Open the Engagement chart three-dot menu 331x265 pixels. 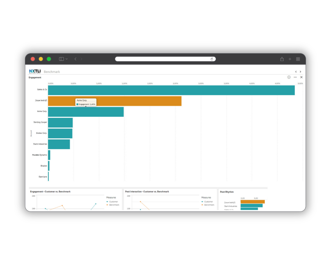[x=295, y=77]
